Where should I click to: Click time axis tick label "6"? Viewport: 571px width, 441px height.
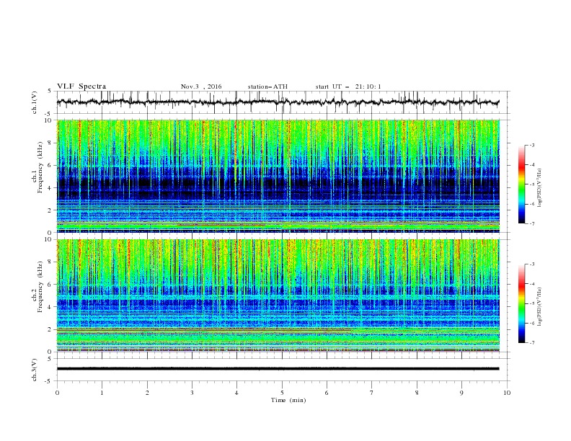tap(327, 393)
